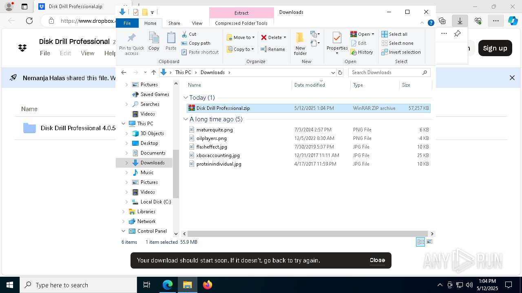Rename the selected file via ribbon
Image resolution: width=522 pixels, height=293 pixels.
(x=273, y=49)
